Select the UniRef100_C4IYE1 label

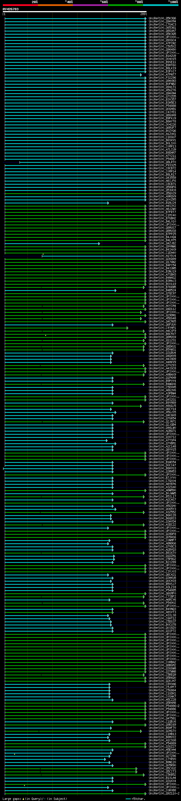click(x=162, y=112)
